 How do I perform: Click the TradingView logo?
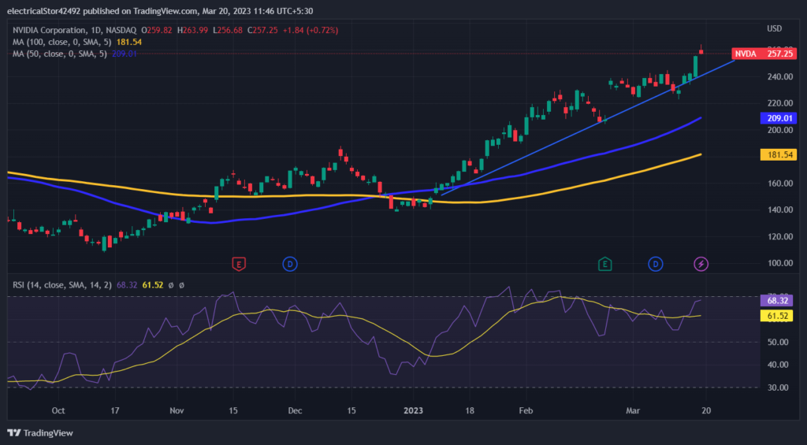(x=40, y=433)
